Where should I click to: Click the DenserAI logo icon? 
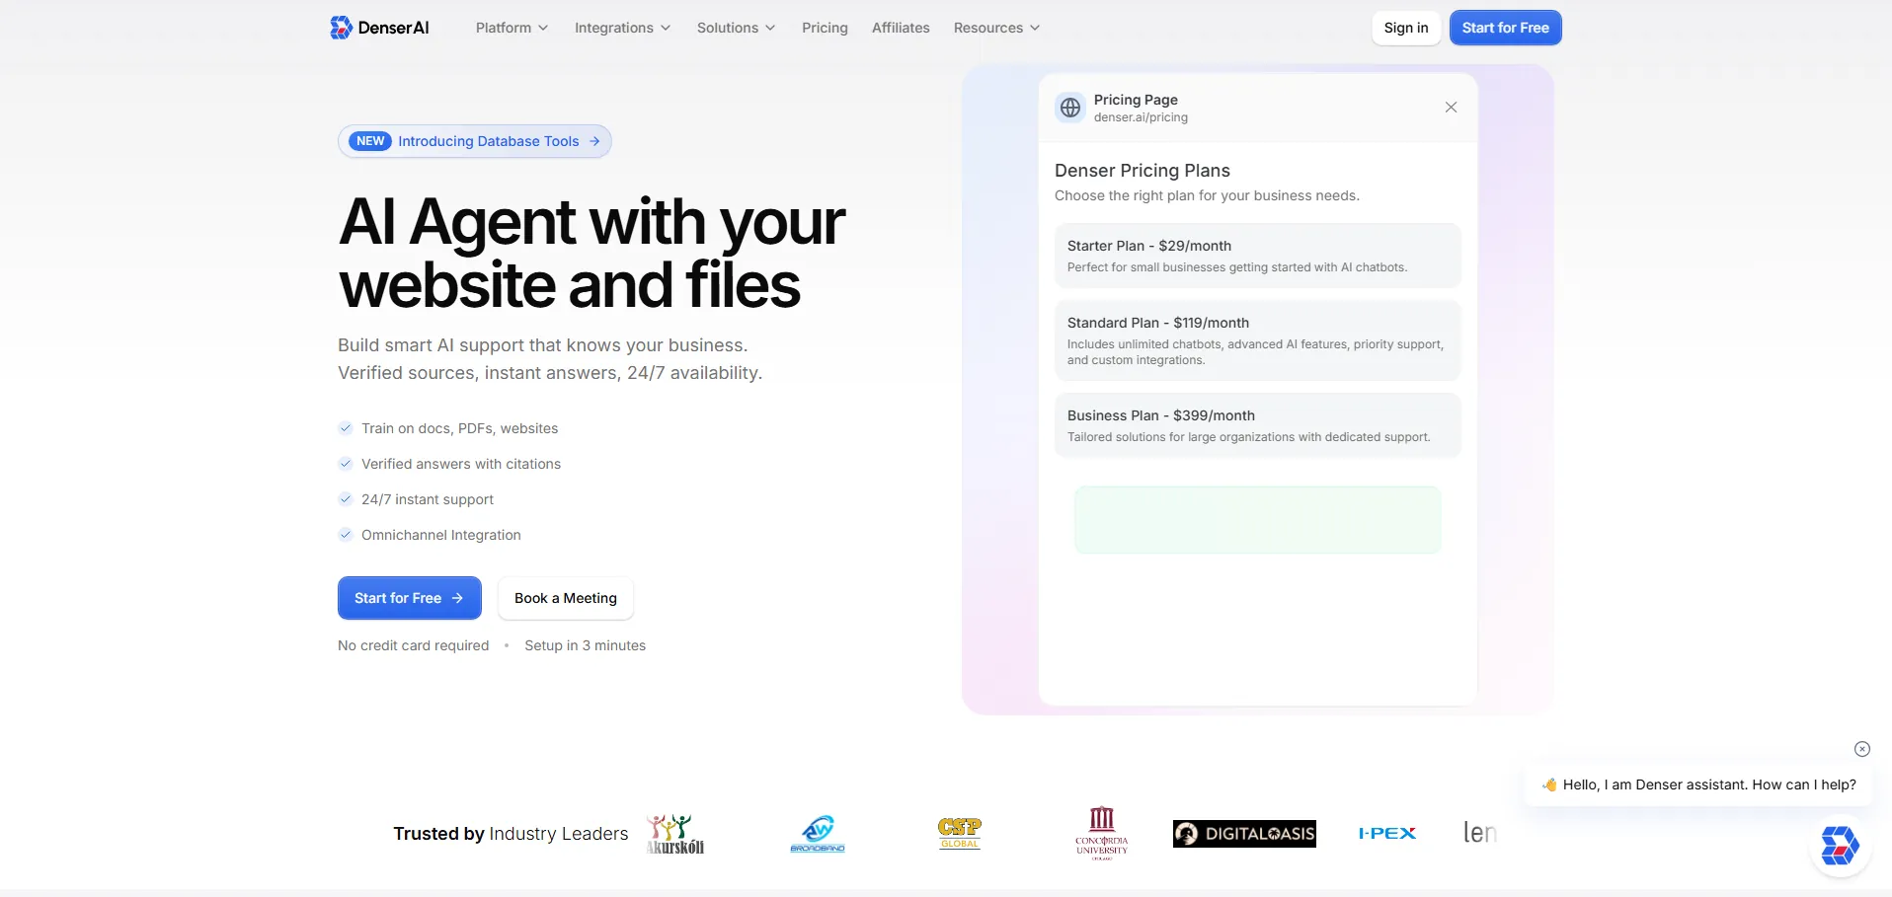coord(342,28)
